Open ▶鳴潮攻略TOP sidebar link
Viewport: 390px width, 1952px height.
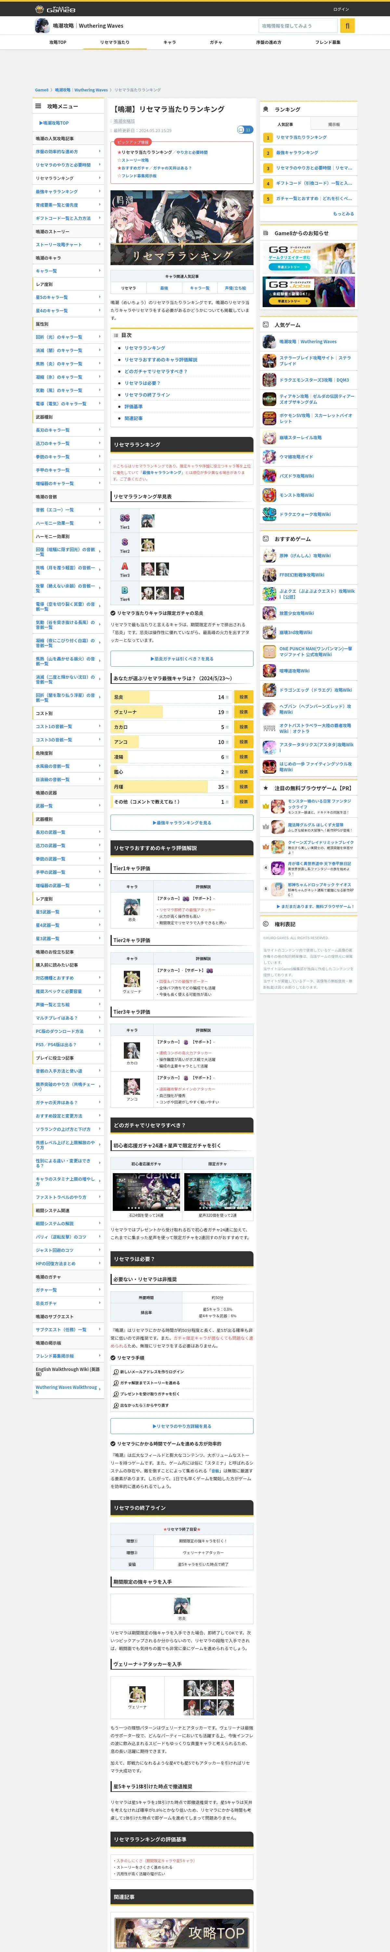(x=54, y=123)
